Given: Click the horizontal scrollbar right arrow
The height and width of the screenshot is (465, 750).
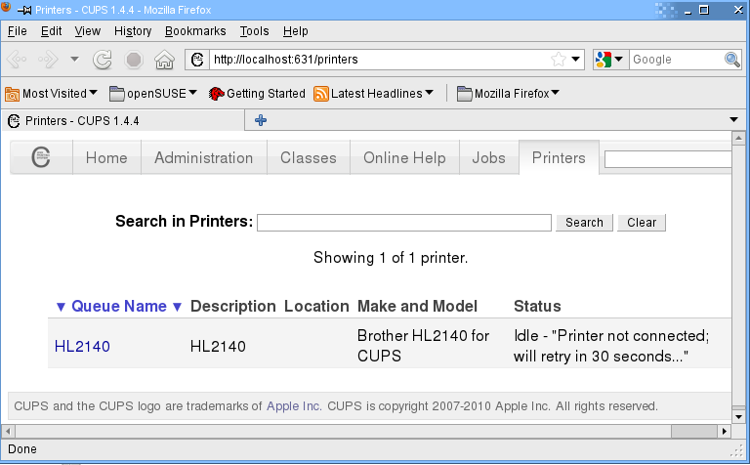Looking at the screenshot, I should coord(725,431).
